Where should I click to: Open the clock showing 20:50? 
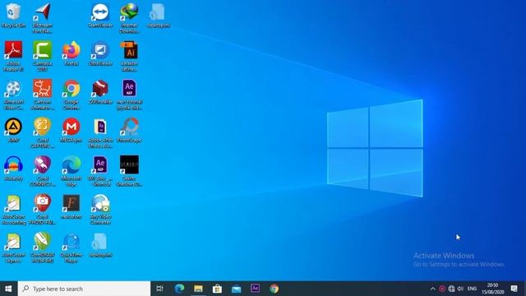[493, 289]
